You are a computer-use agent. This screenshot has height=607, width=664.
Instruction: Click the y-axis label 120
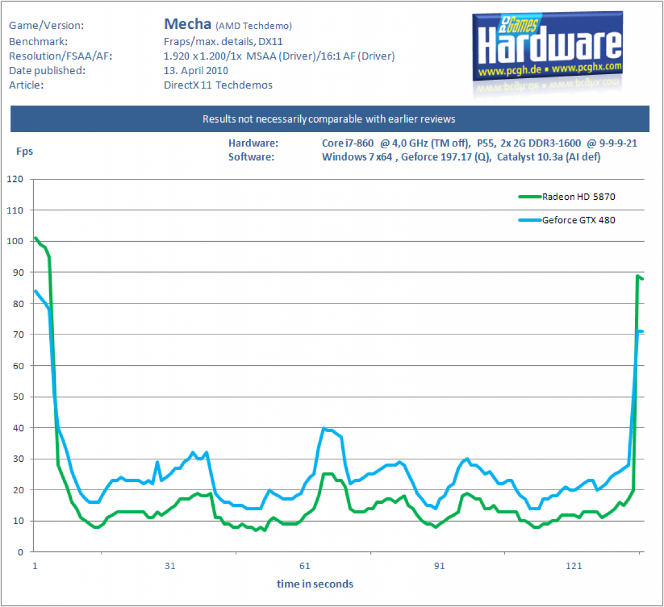pos(15,179)
